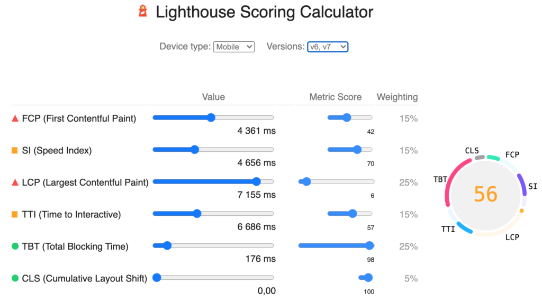Click the TBT value slider handle
The width and height of the screenshot is (542, 302).
(x=167, y=245)
